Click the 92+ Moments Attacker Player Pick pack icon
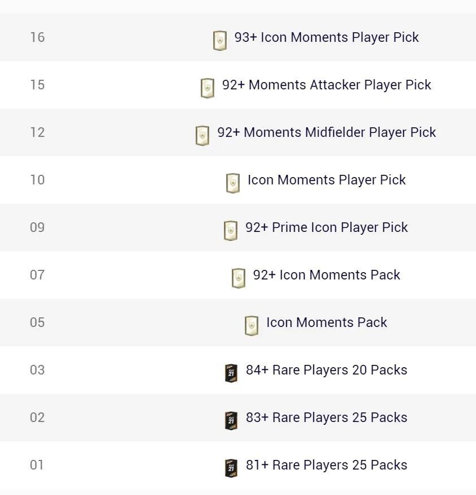Screen dimensions: 476x495 coord(207,88)
